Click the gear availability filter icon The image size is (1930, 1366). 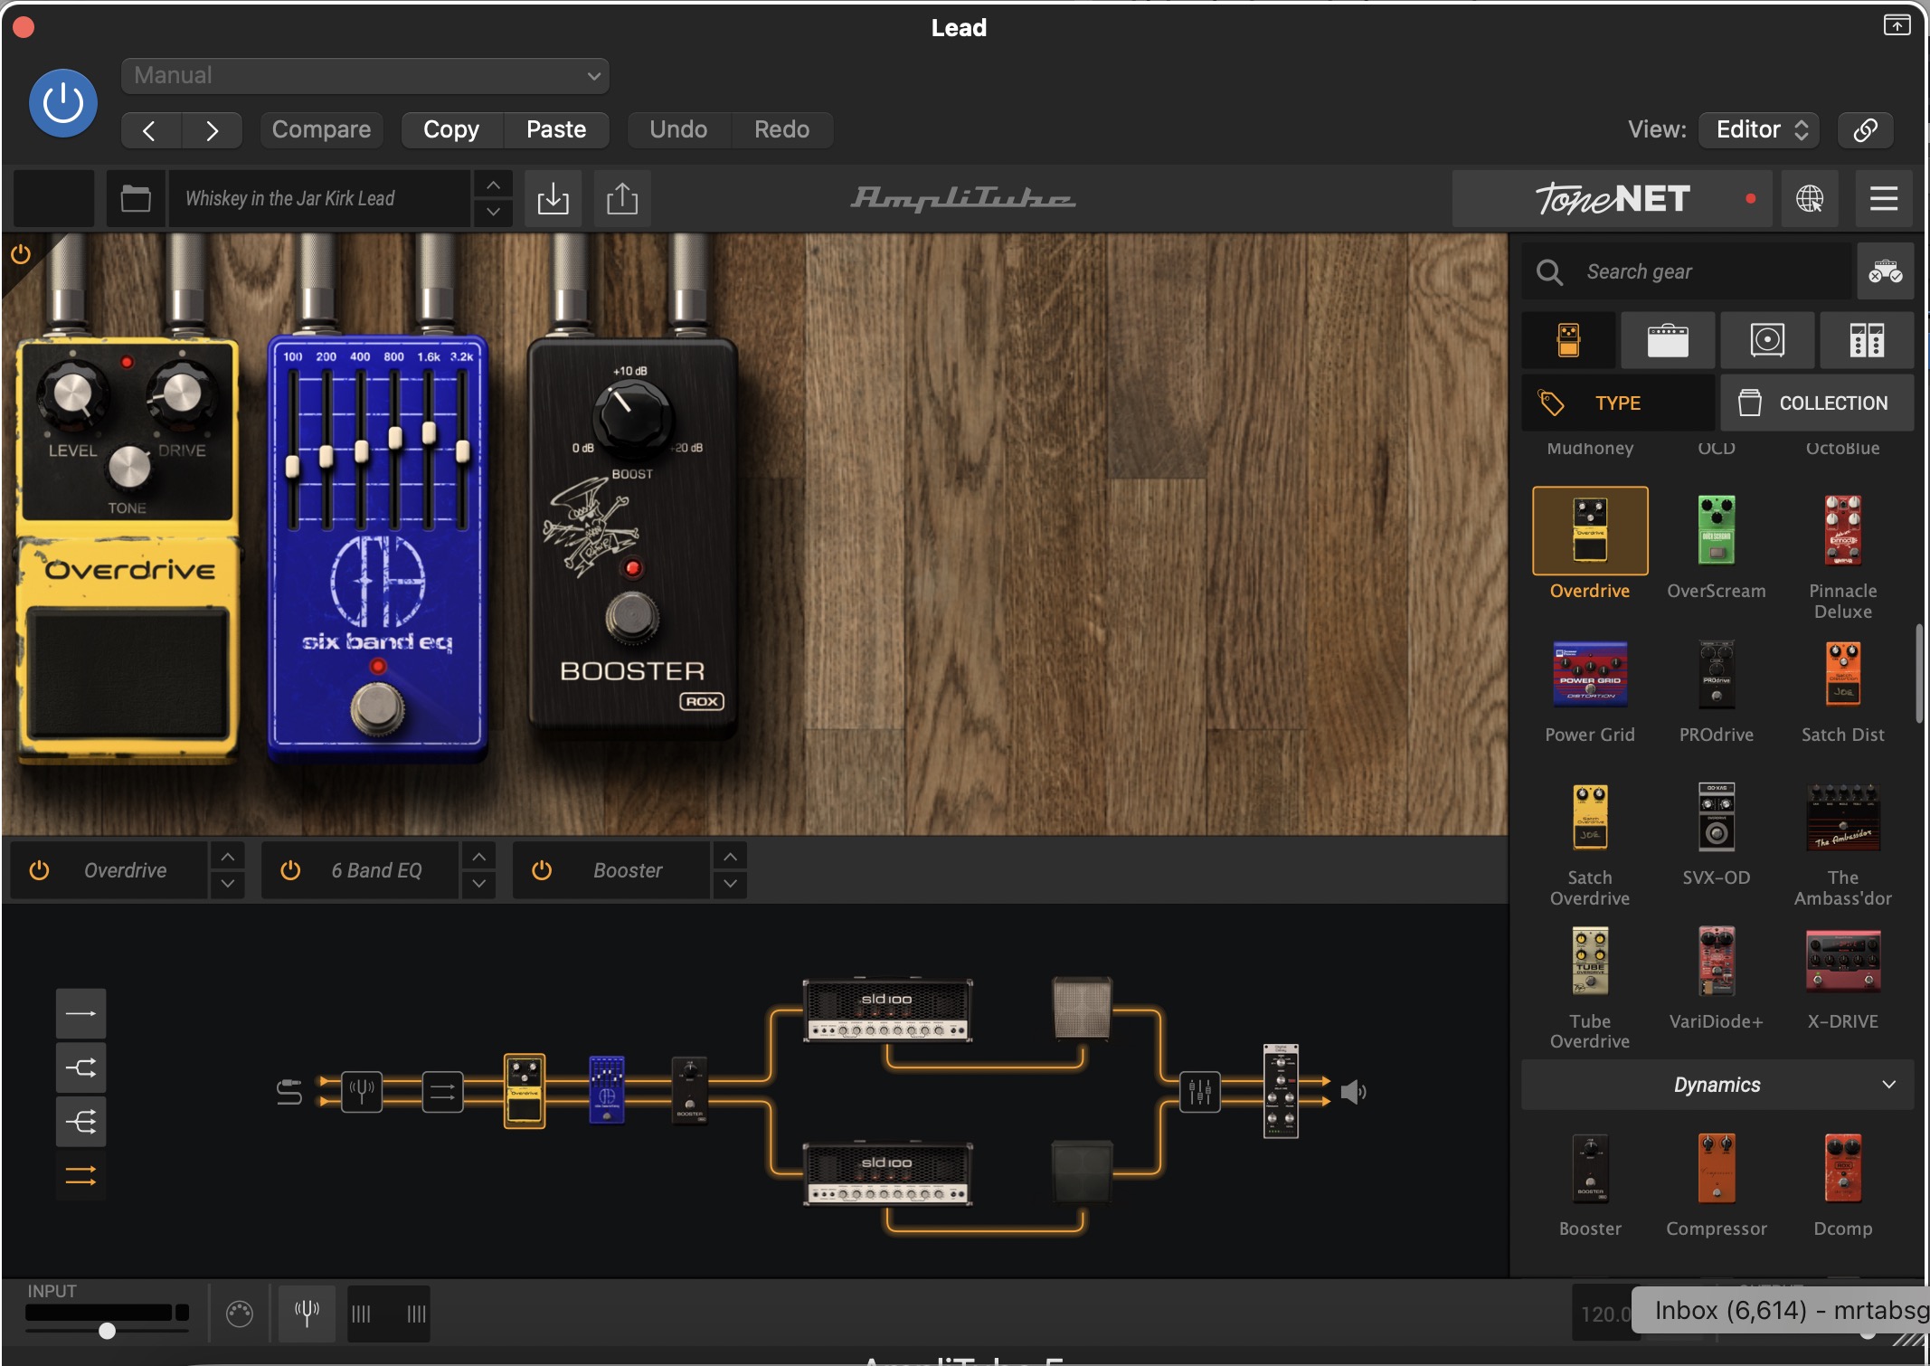(1886, 271)
